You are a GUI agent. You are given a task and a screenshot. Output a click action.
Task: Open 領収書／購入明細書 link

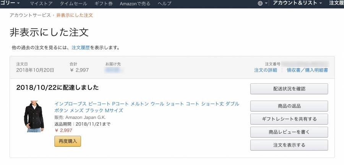tap(307, 70)
